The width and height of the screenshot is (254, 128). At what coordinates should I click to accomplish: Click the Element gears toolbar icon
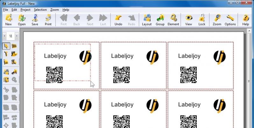(x=173, y=20)
